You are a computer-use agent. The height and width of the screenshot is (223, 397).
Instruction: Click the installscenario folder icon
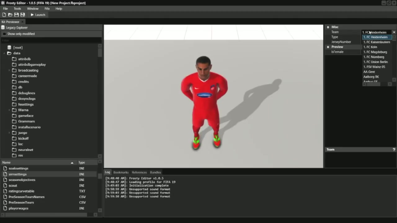point(14,127)
